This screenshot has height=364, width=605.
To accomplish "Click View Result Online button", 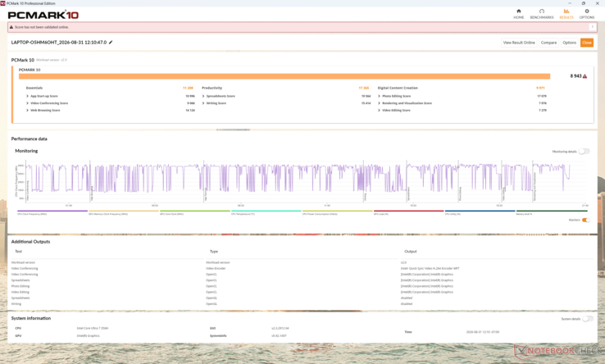I will (519, 43).
